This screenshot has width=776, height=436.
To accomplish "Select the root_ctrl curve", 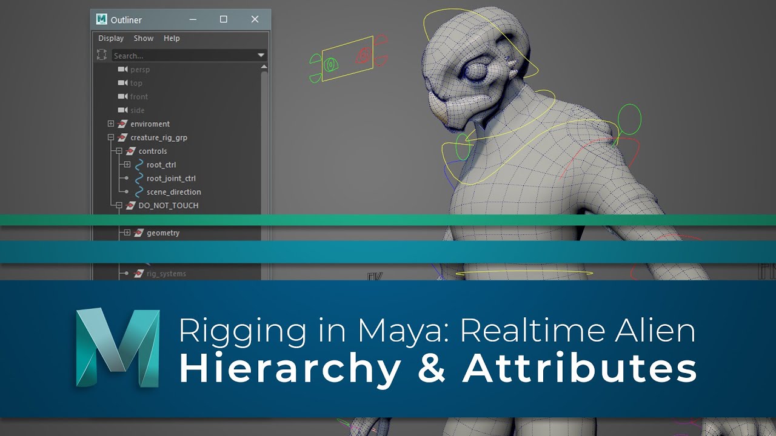I will [x=161, y=165].
